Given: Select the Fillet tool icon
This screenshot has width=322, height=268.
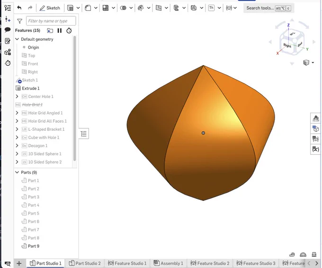Looking at the screenshot, I should 88,8.
